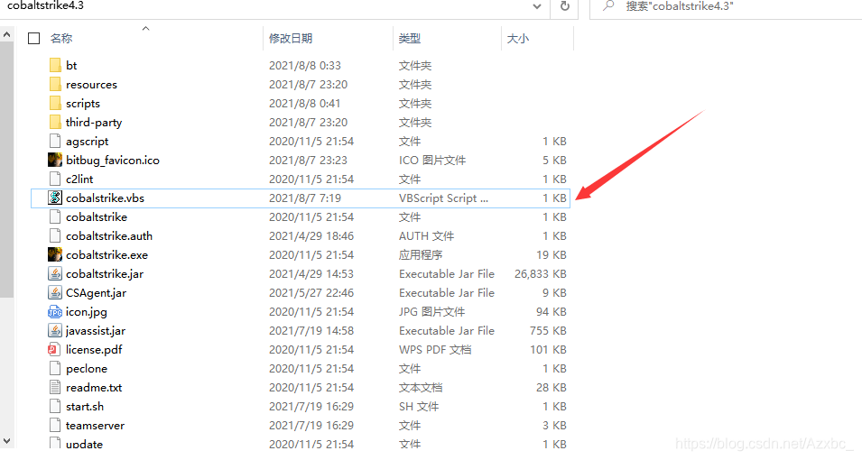Select the third-party folder name
Screen dimensions: 862x460
94,123
